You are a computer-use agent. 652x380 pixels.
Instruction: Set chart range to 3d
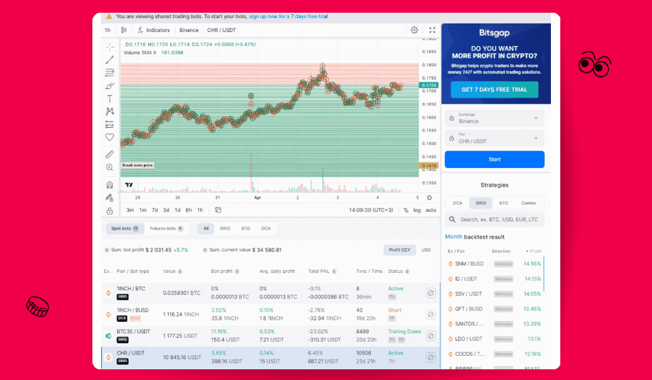tap(166, 210)
